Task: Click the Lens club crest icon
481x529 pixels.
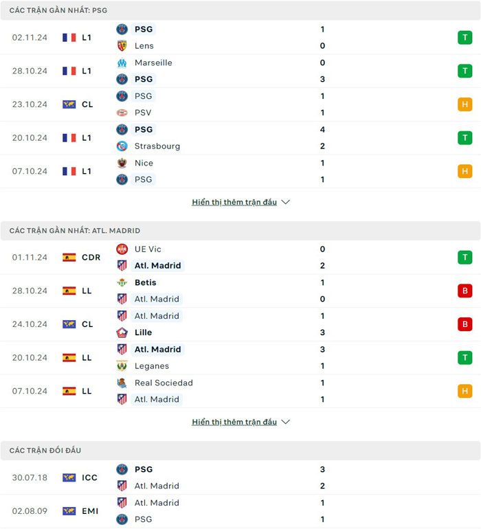Action: (x=122, y=46)
